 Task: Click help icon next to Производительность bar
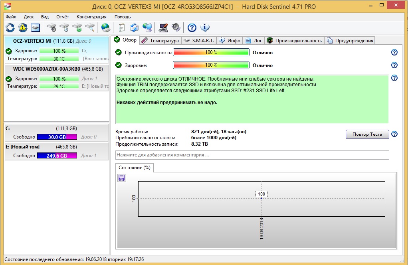[394, 53]
